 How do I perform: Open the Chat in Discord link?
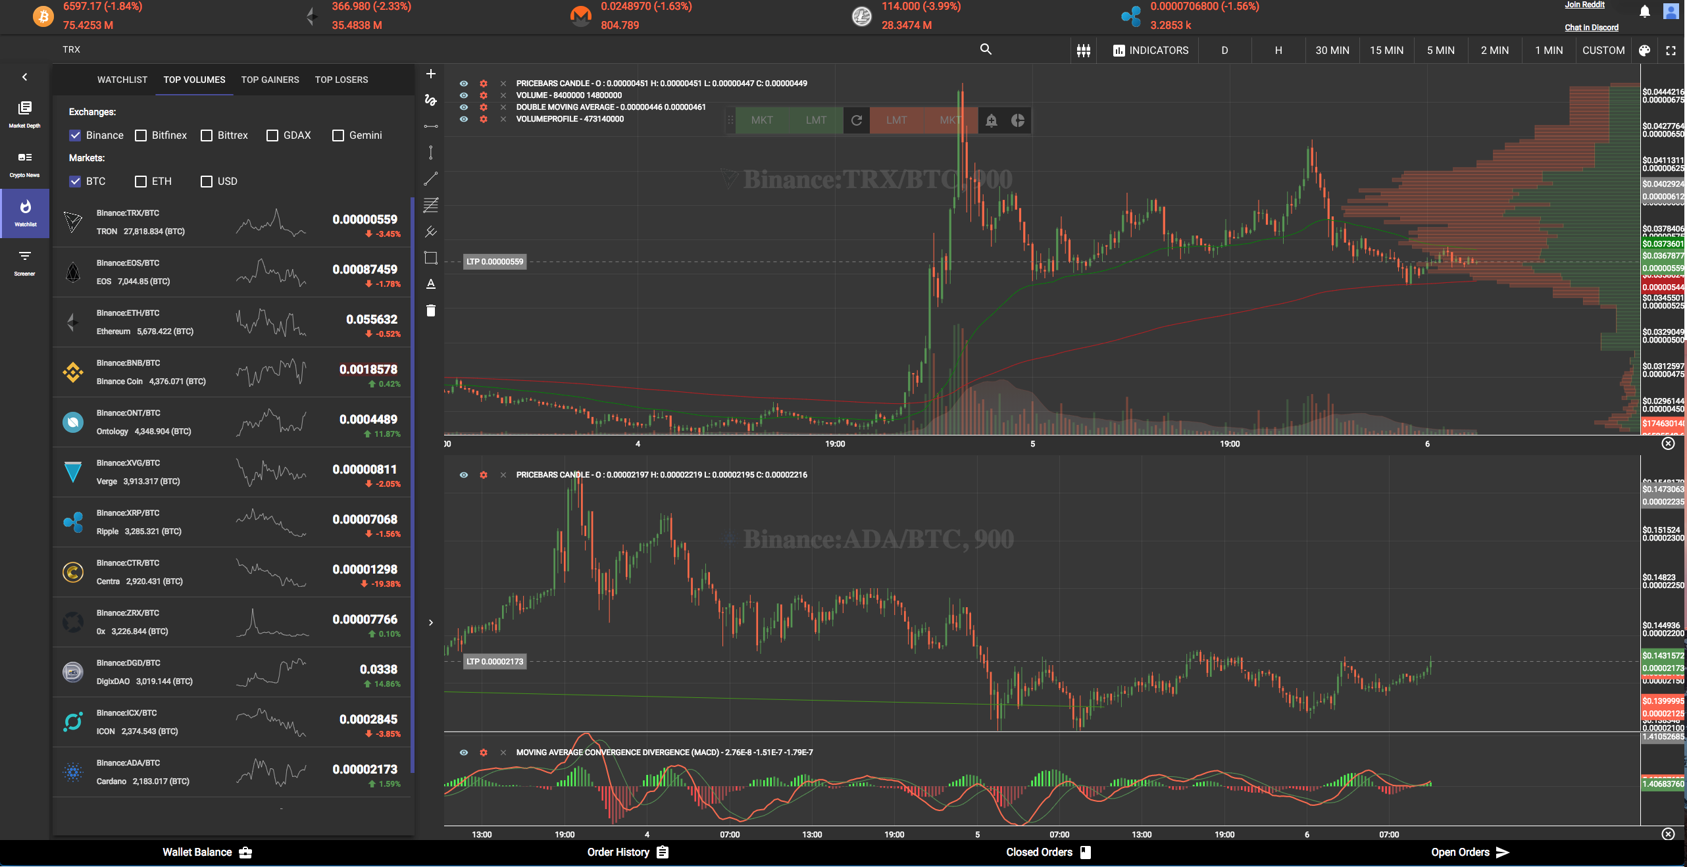[1591, 28]
